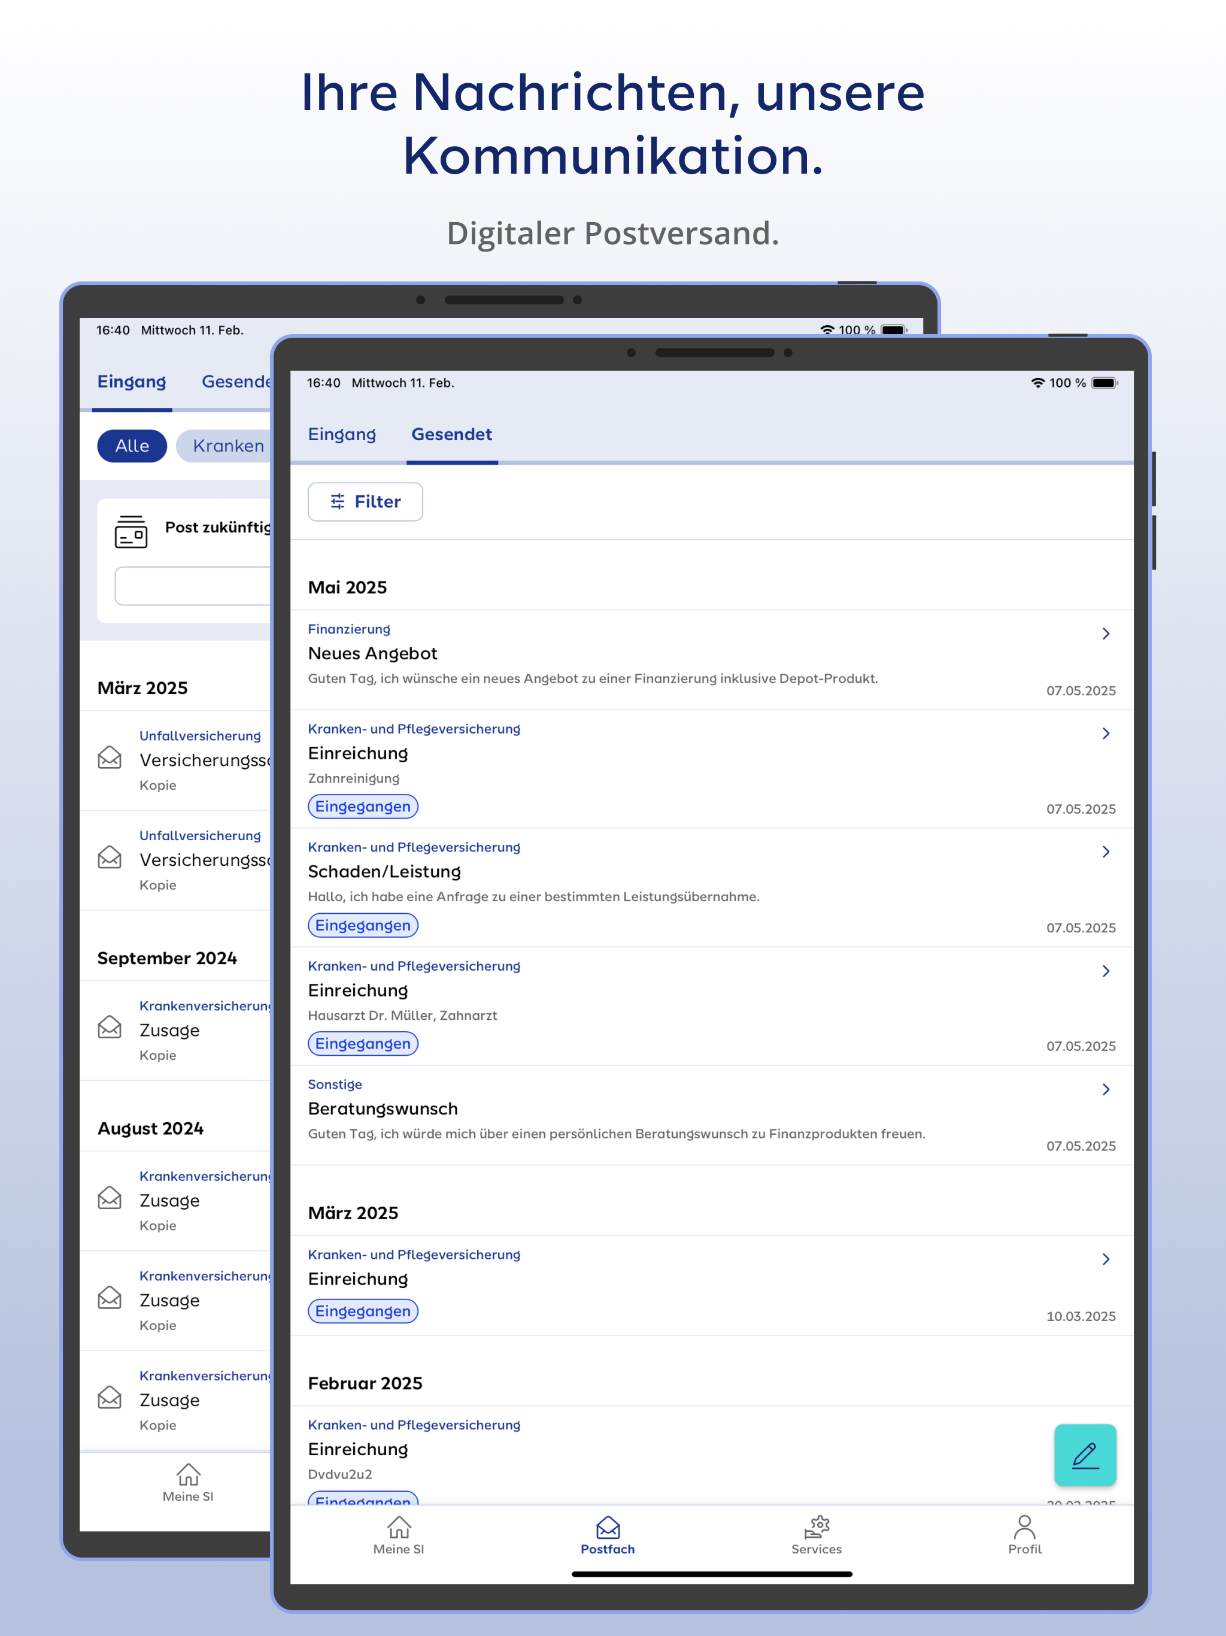Open the Beratungswunsch message title
Image resolution: width=1226 pixels, height=1636 pixels.
(x=383, y=1108)
